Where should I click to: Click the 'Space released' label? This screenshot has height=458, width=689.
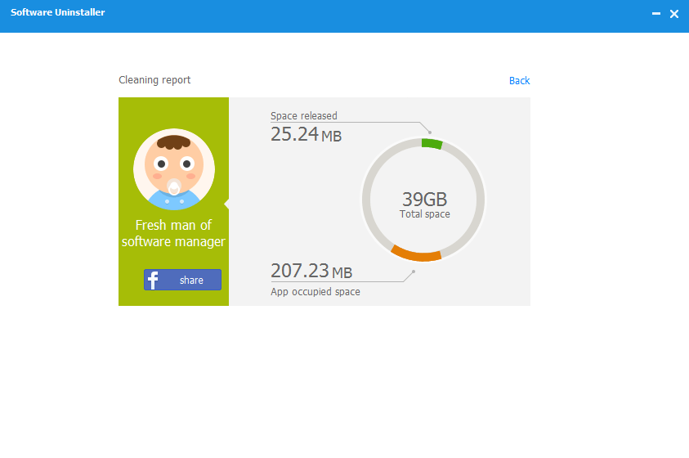pyautogui.click(x=304, y=115)
